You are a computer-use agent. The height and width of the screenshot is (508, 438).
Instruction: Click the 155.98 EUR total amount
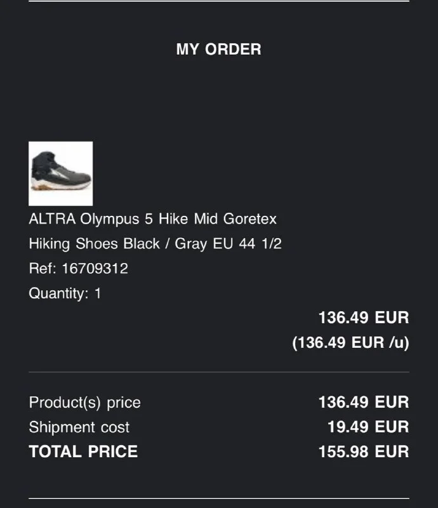tap(363, 452)
